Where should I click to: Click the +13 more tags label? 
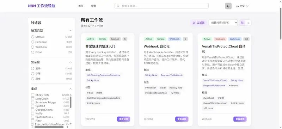pyautogui.click(x=208, y=108)
